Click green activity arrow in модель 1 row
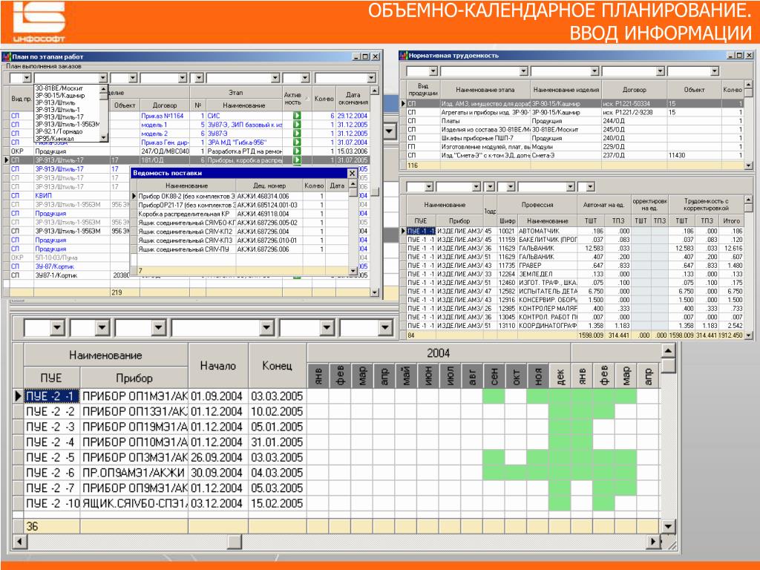 coord(297,125)
